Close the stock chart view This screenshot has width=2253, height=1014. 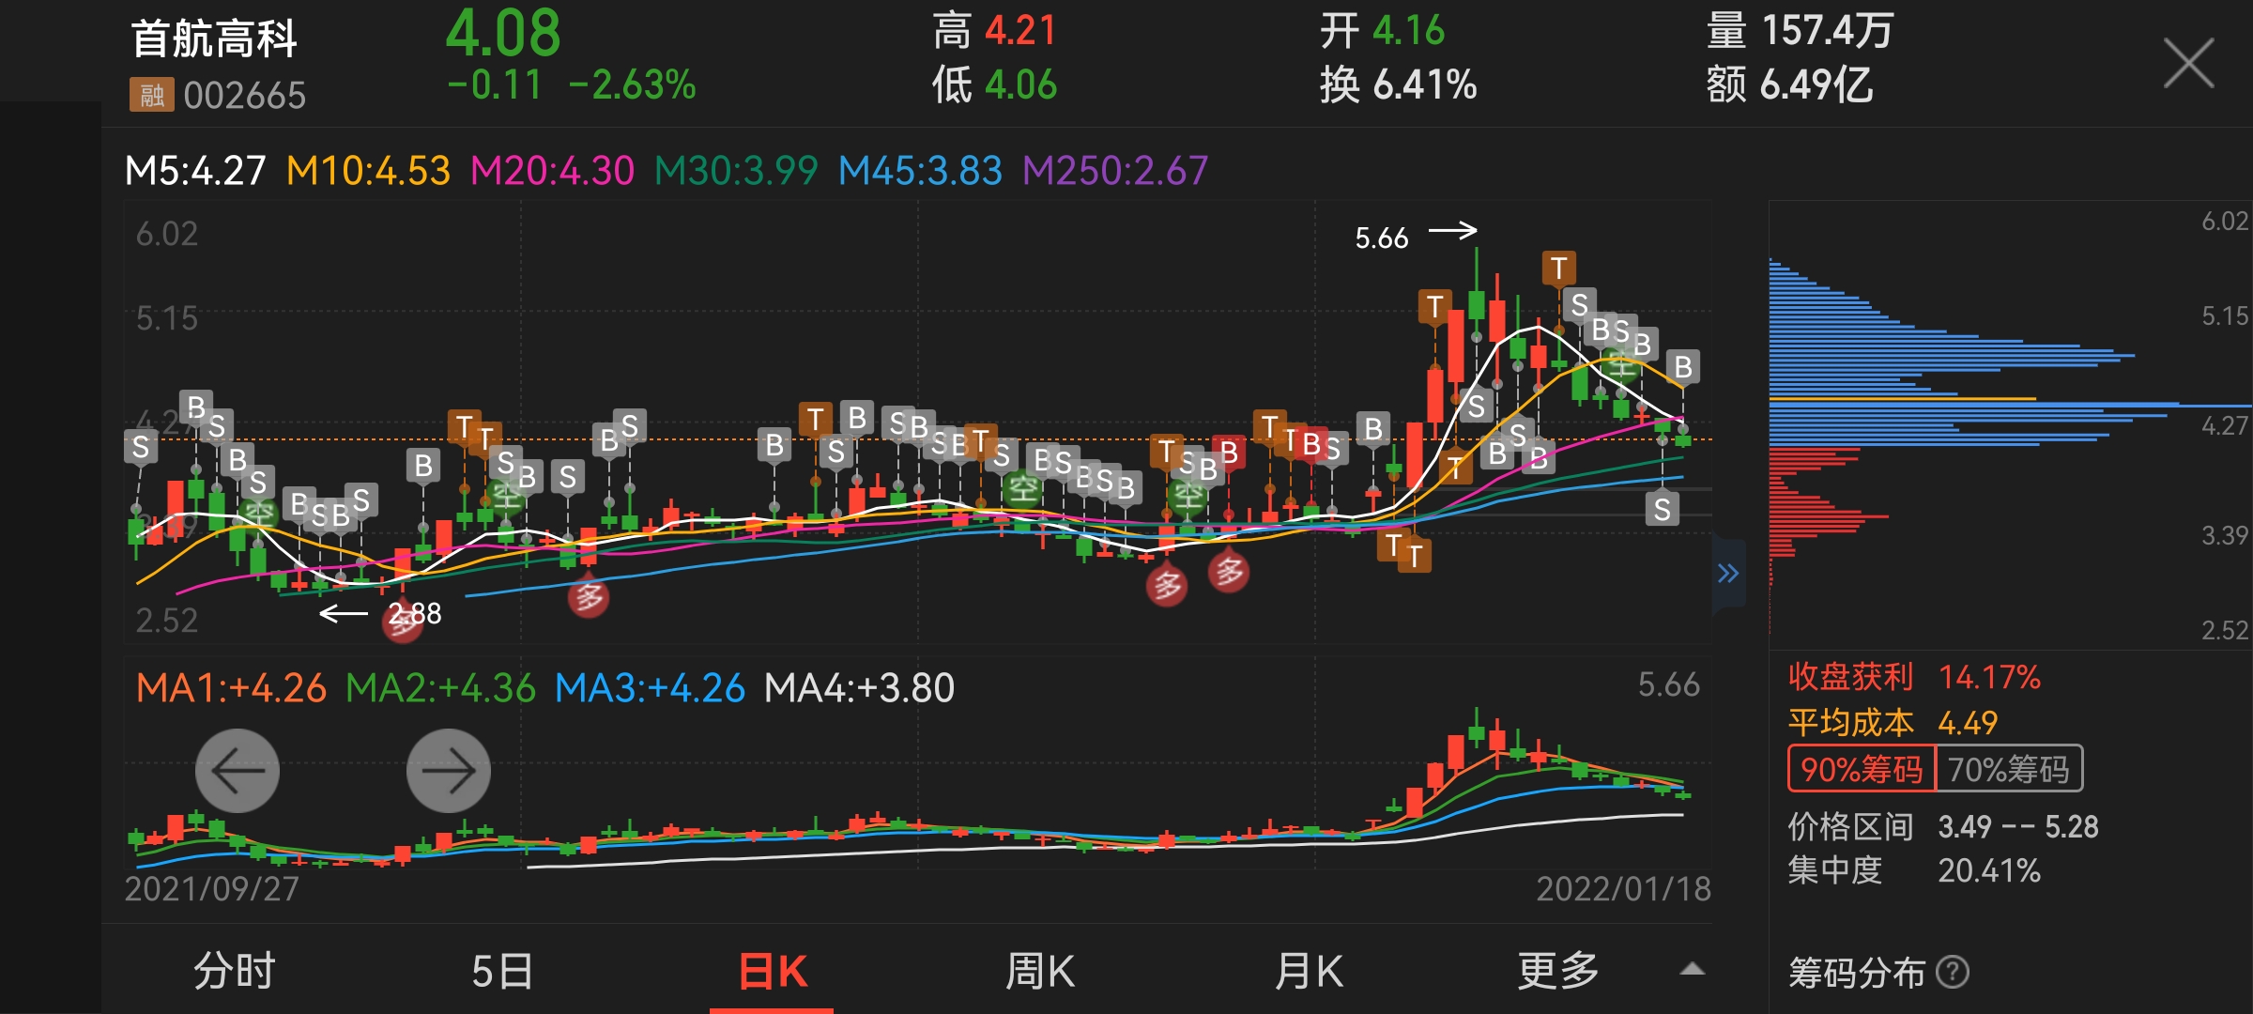click(2188, 63)
